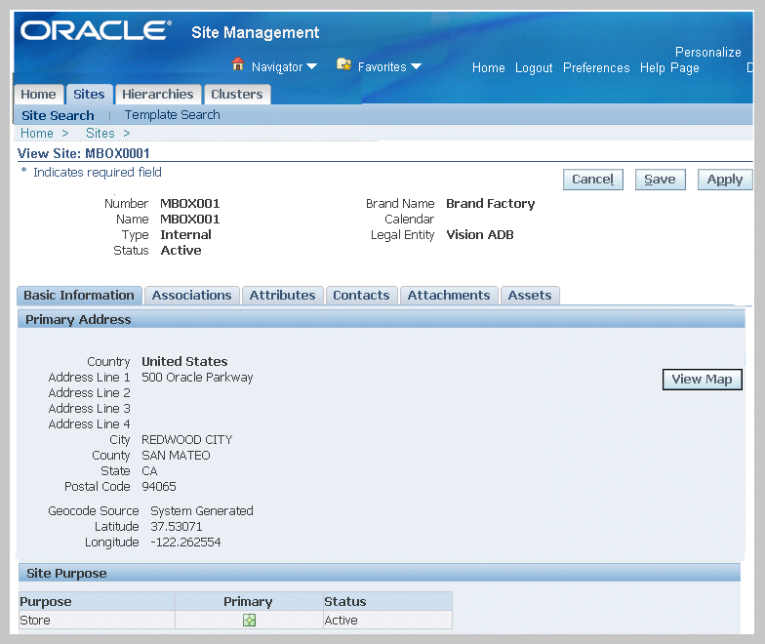The width and height of the screenshot is (765, 644).
Task: Click the Sites breadcrumb link
Action: pyautogui.click(x=100, y=133)
